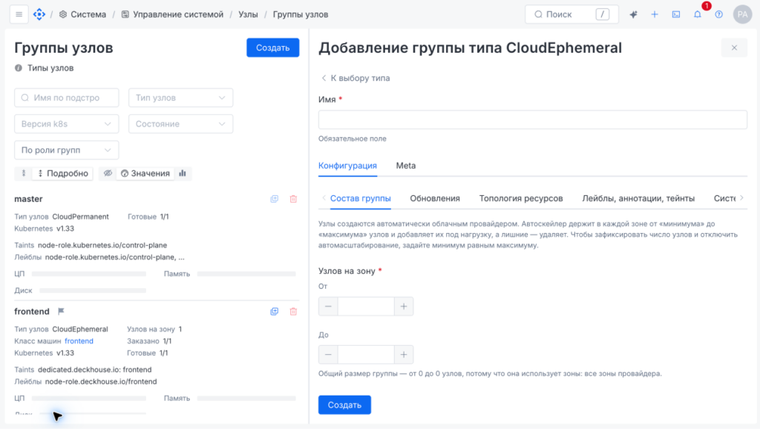The height and width of the screenshot is (429, 760).
Task: Switch to the bar chart view icon
Action: pos(183,173)
